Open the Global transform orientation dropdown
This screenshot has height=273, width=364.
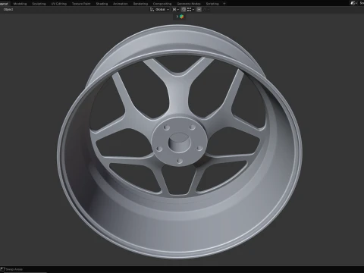[x=159, y=9]
